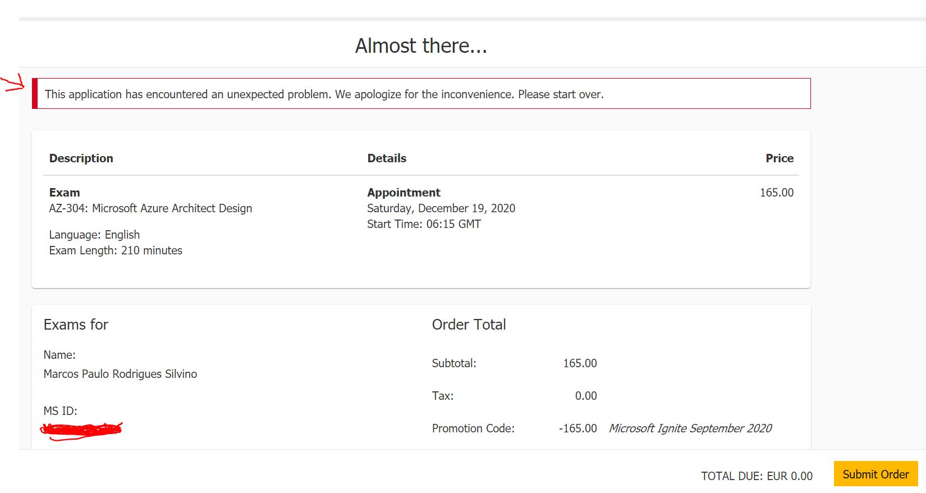The height and width of the screenshot is (493, 926).
Task: Select the appointment date Saturday, December 19, 2020
Action: point(441,208)
